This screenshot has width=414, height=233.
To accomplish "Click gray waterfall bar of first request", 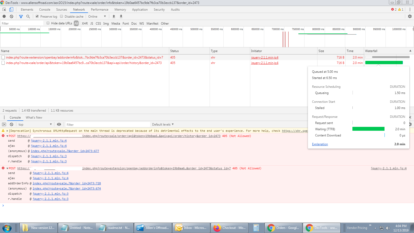I will 391,57.
